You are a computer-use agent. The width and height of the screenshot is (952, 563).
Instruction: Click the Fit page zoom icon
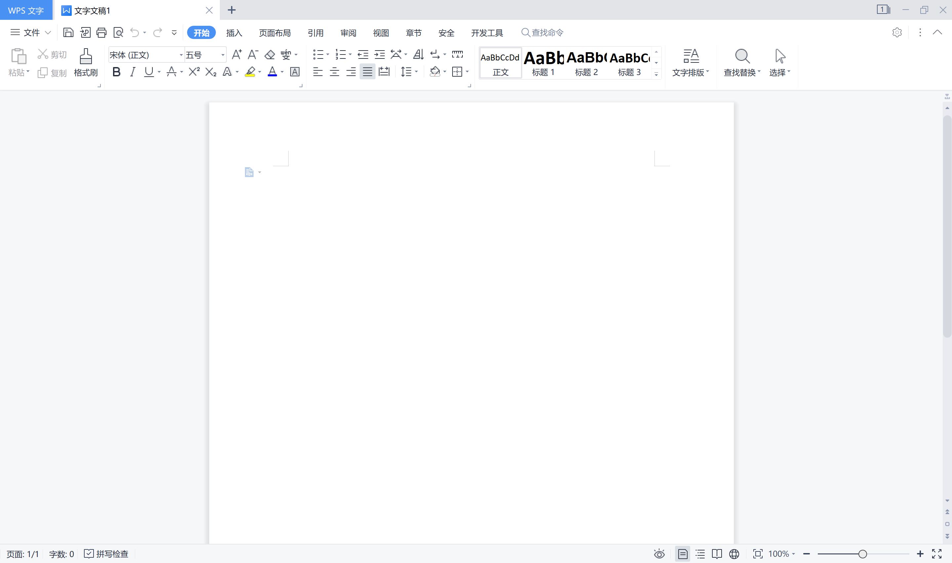[x=758, y=554]
